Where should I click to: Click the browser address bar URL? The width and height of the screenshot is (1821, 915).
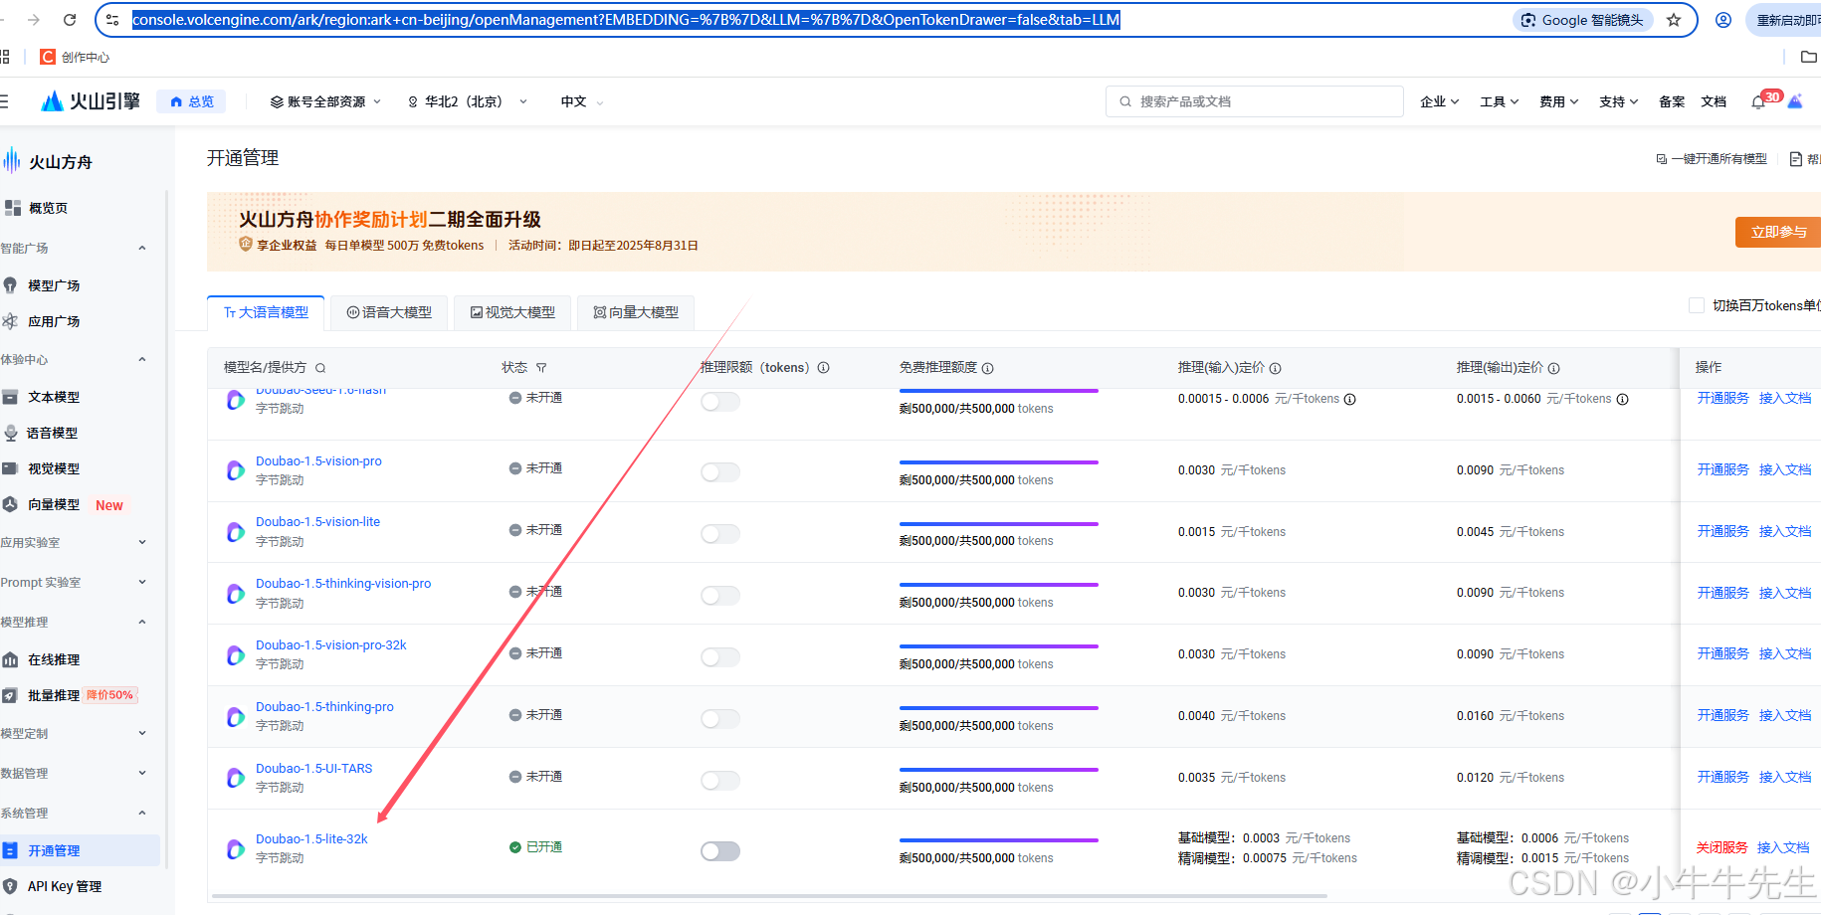[x=626, y=20]
